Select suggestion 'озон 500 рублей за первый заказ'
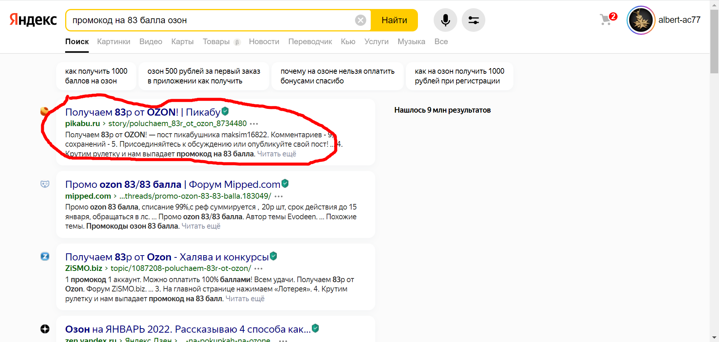 point(204,76)
